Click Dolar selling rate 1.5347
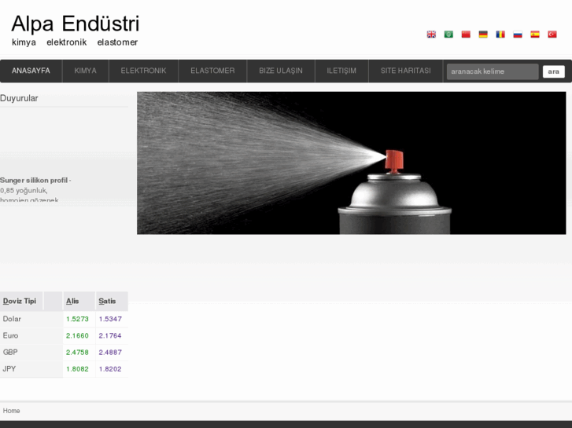572x428 pixels. 110,319
